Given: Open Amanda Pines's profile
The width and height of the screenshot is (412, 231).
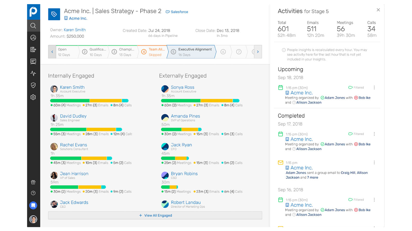Looking at the screenshot, I should point(185,116).
